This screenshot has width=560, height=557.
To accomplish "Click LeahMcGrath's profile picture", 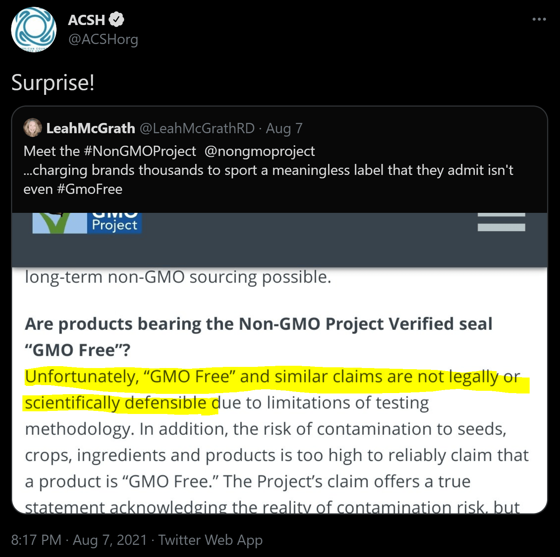I will click(x=33, y=128).
